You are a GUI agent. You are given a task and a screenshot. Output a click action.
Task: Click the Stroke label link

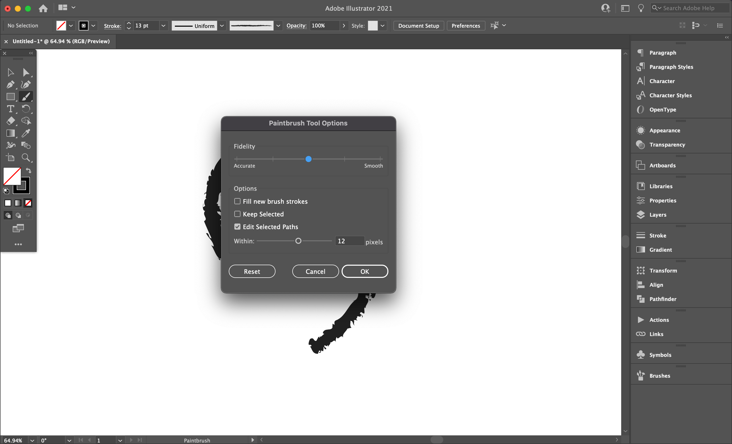coord(113,26)
